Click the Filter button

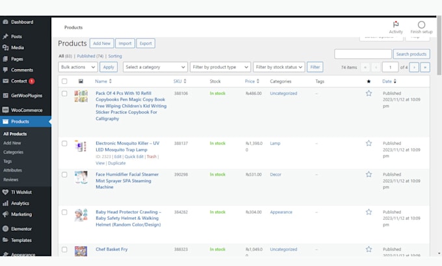pyautogui.click(x=315, y=67)
